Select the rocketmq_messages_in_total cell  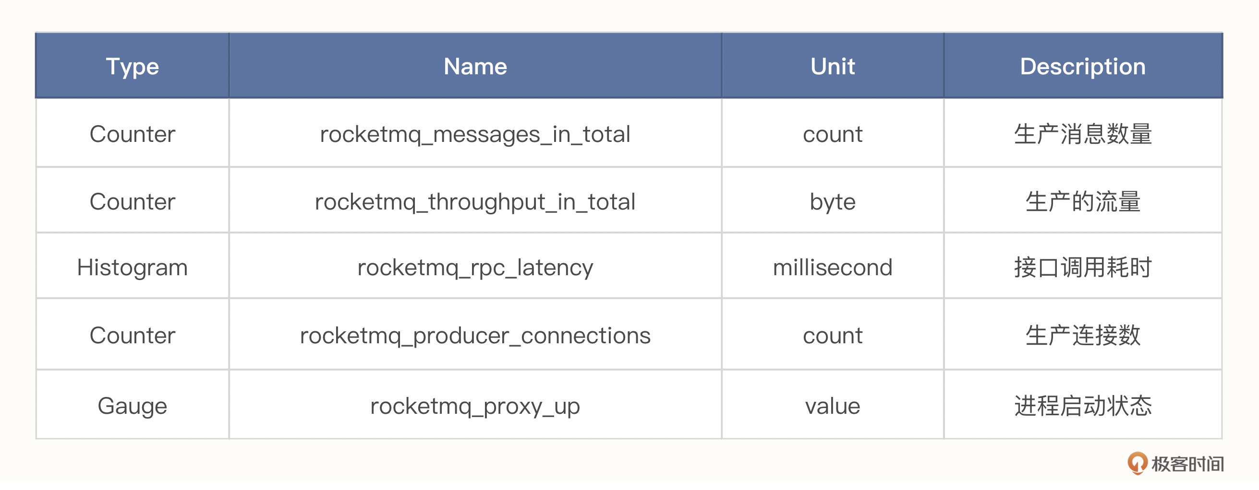point(475,134)
